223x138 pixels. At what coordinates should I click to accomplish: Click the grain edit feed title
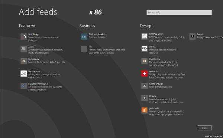154,108
